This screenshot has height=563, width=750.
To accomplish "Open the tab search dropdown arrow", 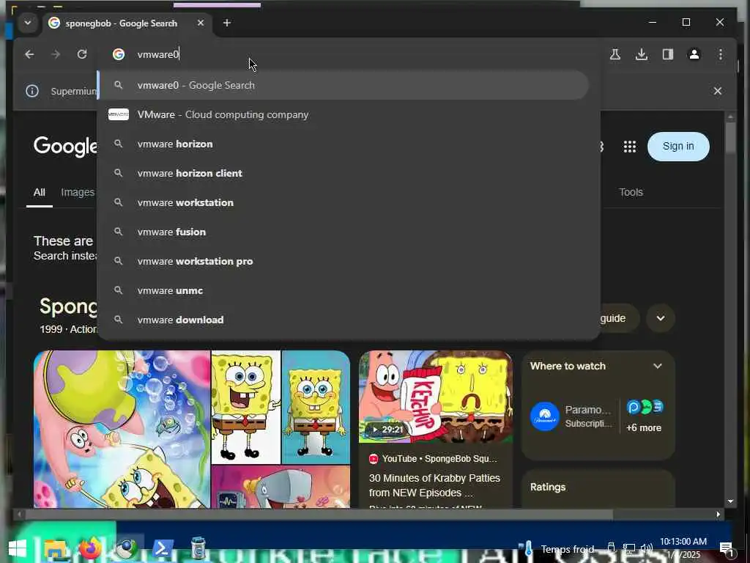I will (27, 23).
